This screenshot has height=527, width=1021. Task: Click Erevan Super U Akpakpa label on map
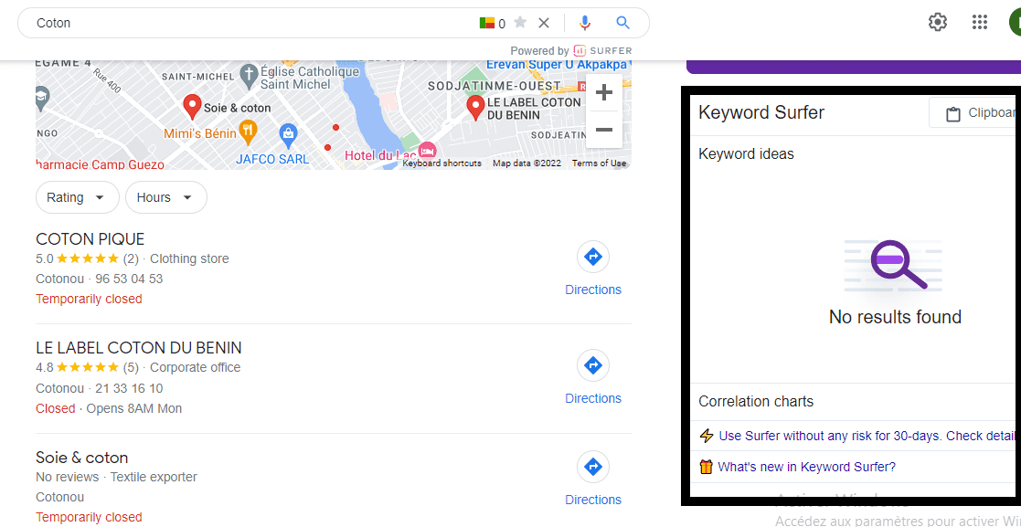[x=557, y=64]
